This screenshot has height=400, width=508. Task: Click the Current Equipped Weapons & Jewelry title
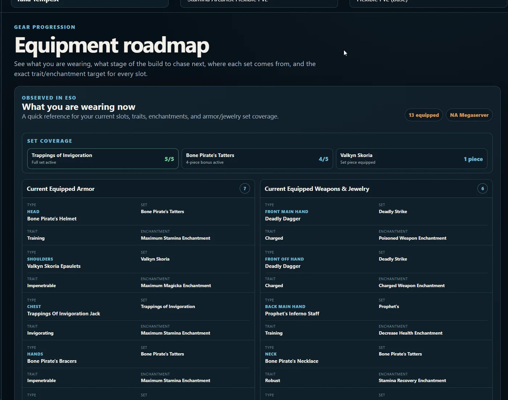pyautogui.click(x=317, y=189)
